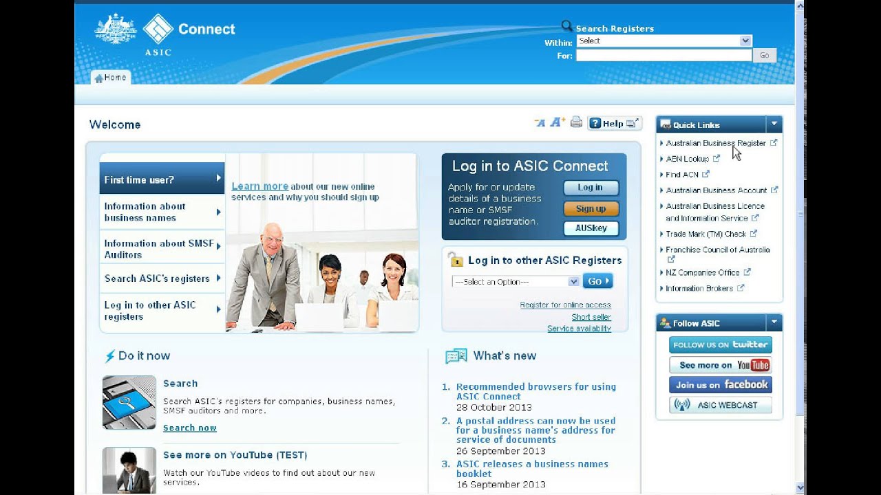Open the Help button
881x495 pixels.
tap(614, 124)
